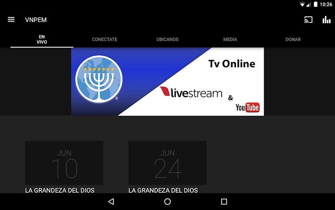Open the audio equalizer bars icon
Viewport: 335px width, 210px height.
click(326, 20)
